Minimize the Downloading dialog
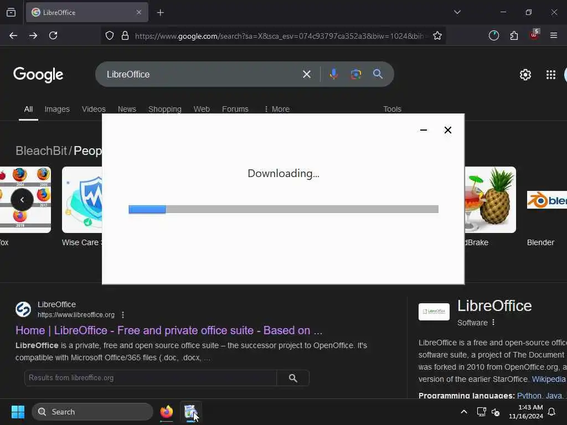The height and width of the screenshot is (425, 567). [x=424, y=130]
